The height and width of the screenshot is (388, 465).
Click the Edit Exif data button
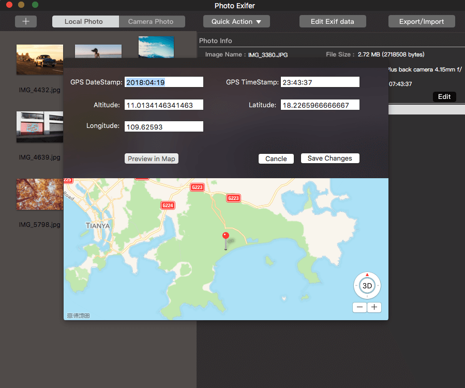coord(332,21)
